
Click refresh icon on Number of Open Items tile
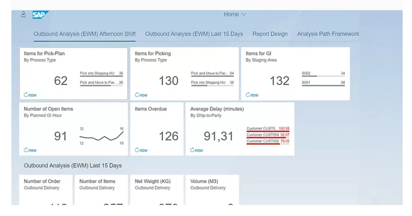point(26,150)
